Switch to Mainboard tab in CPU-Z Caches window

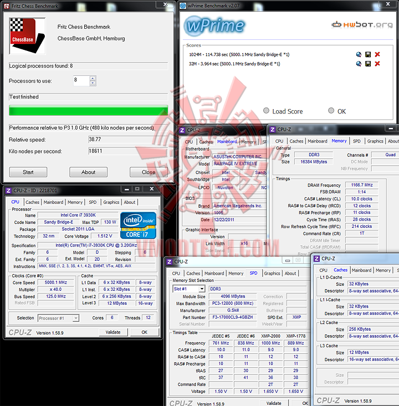362,270
